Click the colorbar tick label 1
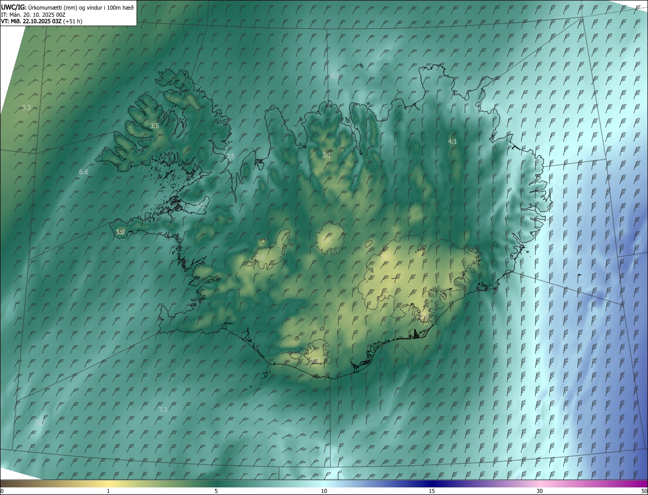 pyautogui.click(x=108, y=491)
